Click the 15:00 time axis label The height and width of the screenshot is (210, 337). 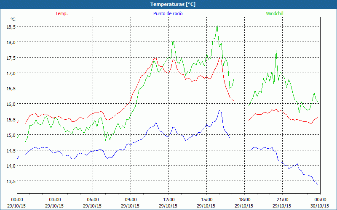click(x=206, y=199)
